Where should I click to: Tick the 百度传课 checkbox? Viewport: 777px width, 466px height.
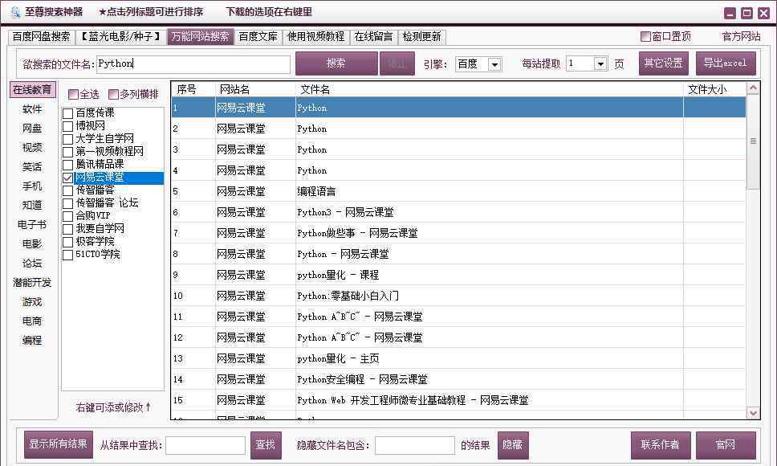68,113
